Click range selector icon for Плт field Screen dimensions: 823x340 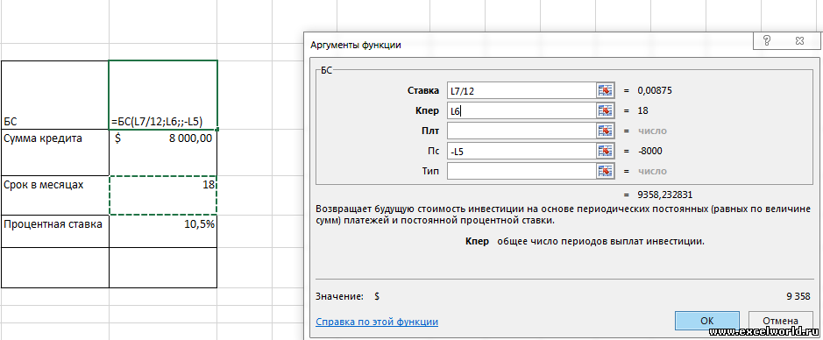point(605,131)
